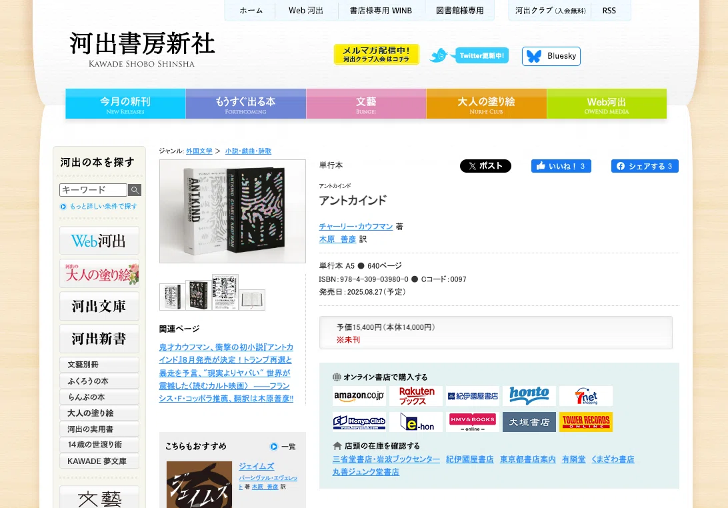Open 河出クラブ (入会無料) top menu
The height and width of the screenshot is (508, 728).
point(550,10)
